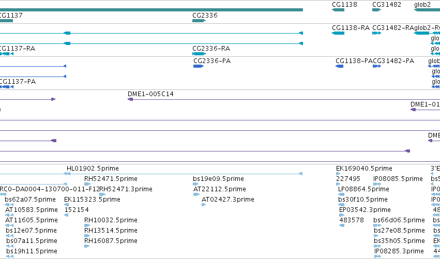Select the CG2336-PA protein glyph
This screenshot has width=440, height=259.
[199, 66]
